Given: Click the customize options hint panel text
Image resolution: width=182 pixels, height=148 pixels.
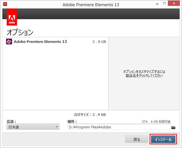Looking at the screenshot, I should pos(144,74).
